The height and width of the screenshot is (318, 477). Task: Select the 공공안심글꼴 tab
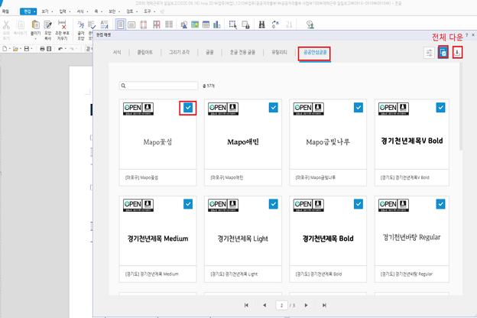tap(315, 52)
